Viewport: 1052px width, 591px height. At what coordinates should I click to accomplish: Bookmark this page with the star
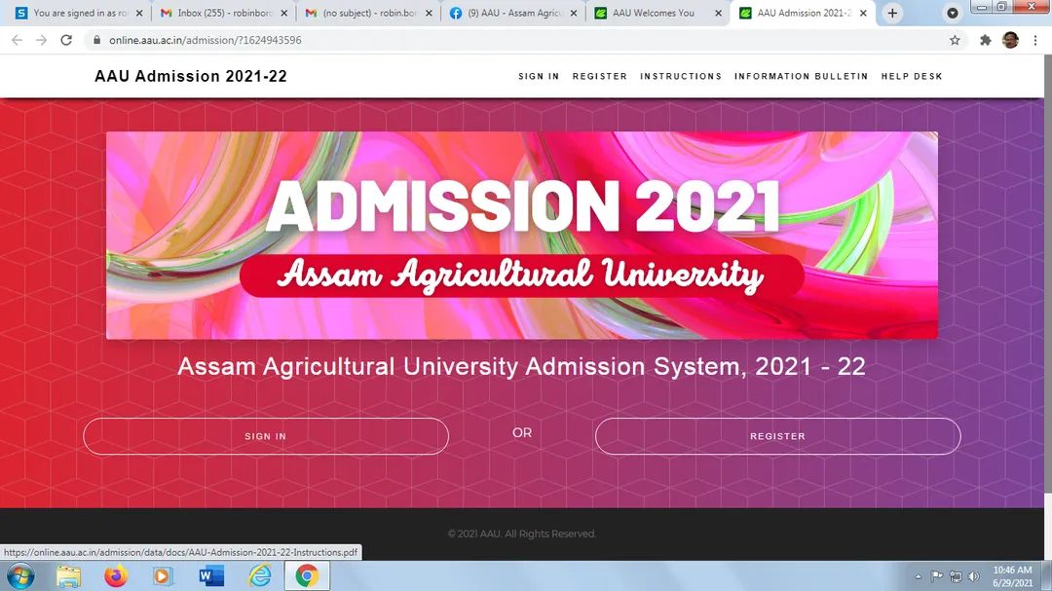(x=955, y=40)
